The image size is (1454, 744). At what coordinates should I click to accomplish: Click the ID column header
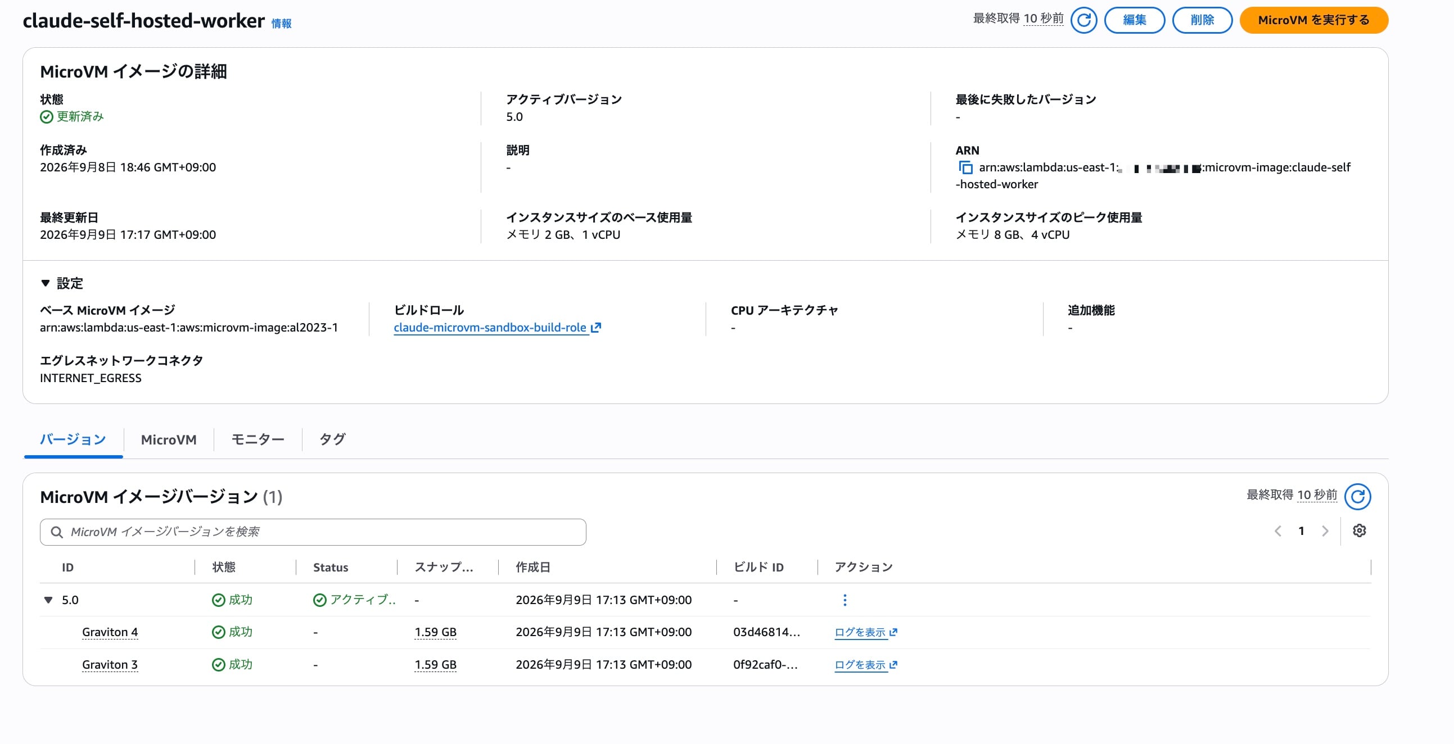pyautogui.click(x=67, y=568)
